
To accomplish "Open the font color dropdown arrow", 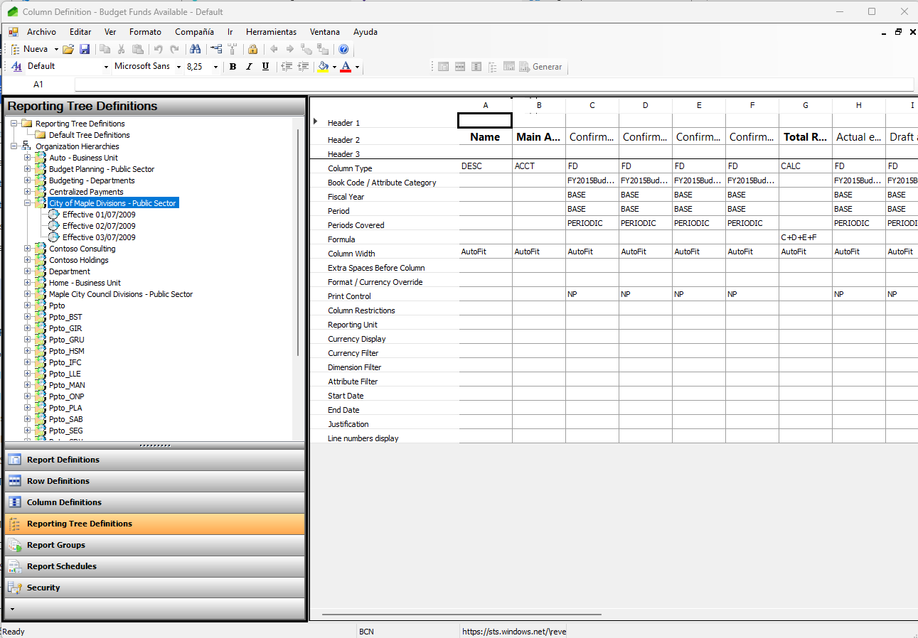I will point(357,67).
